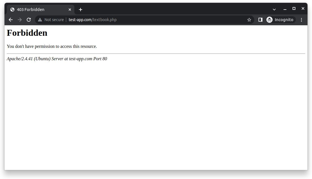Click the Incognito profile icon

click(269, 20)
